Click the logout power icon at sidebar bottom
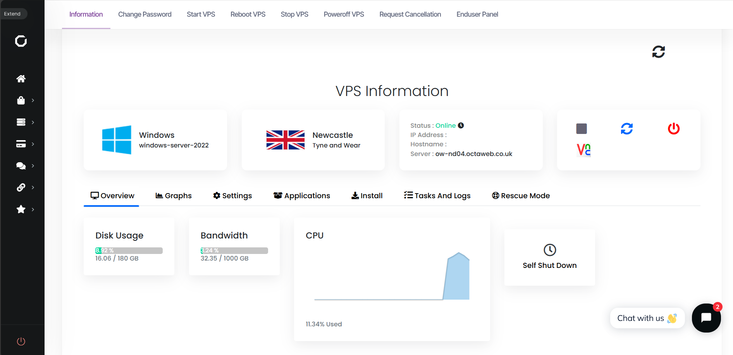Screen dimensions: 733x355 pyautogui.click(x=21, y=341)
